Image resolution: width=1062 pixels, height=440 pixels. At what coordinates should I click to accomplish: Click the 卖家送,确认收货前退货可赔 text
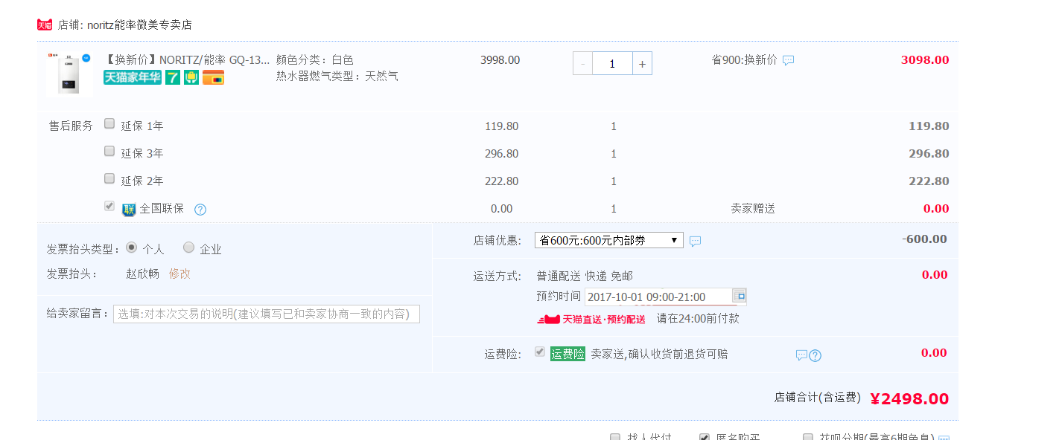[x=659, y=355]
